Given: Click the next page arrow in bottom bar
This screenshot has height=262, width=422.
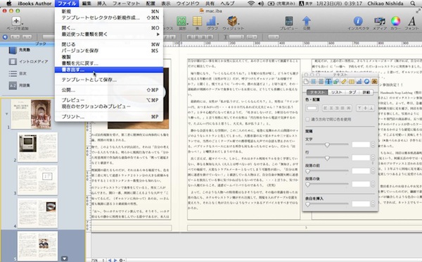Looking at the screenshot, I should pos(115,261).
